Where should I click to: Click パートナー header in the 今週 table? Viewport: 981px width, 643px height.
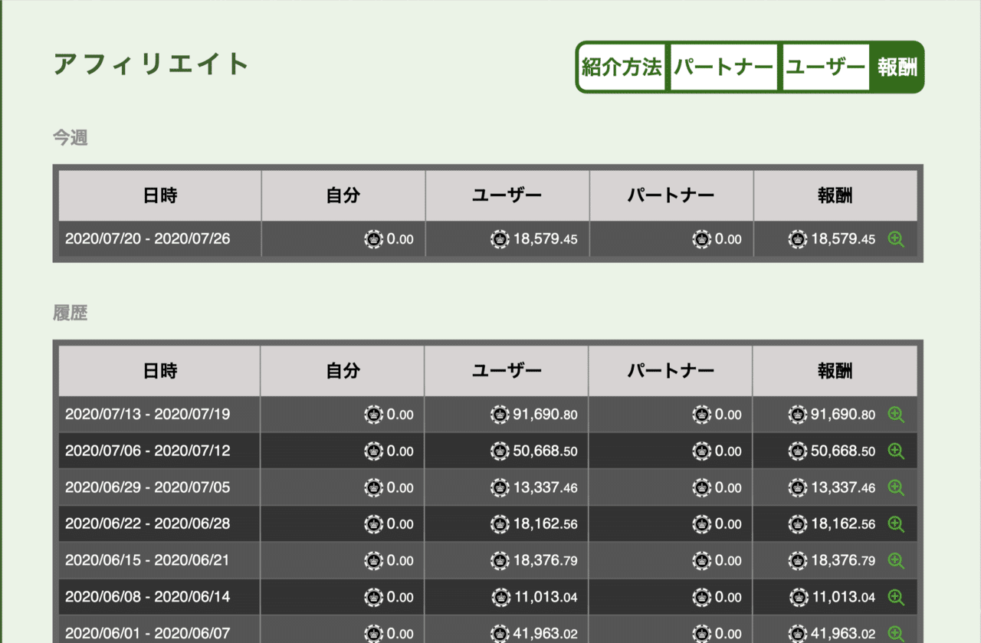(671, 195)
